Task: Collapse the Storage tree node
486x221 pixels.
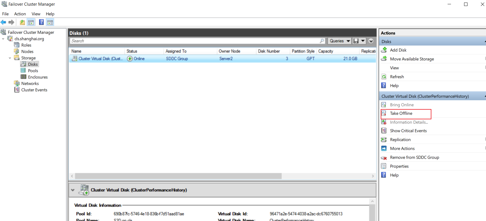Action: click(x=10, y=58)
